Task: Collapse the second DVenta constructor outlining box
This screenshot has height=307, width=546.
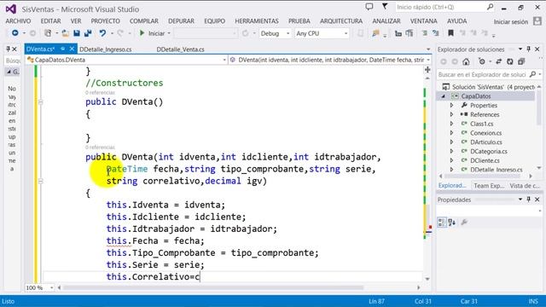Action: point(41,181)
